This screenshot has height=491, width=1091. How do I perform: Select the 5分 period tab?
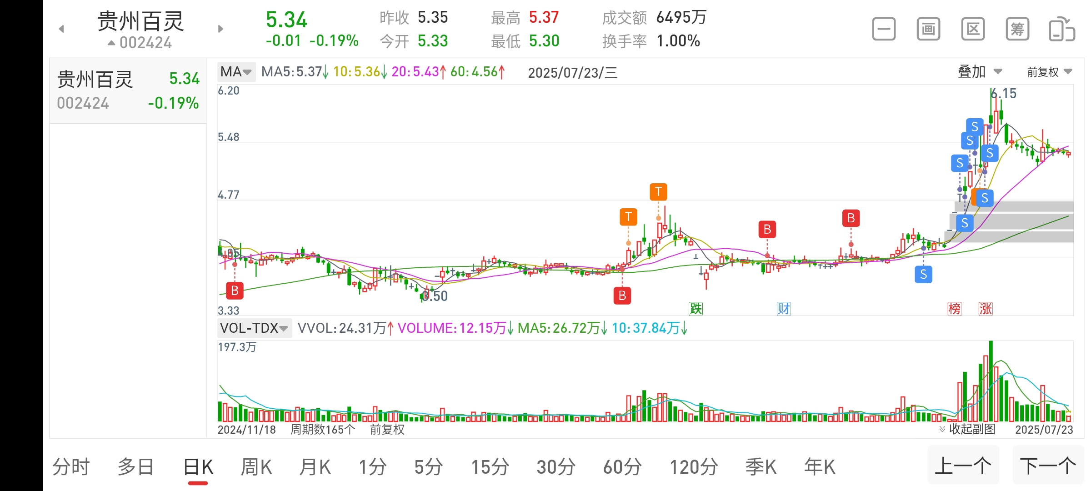pyautogui.click(x=428, y=467)
